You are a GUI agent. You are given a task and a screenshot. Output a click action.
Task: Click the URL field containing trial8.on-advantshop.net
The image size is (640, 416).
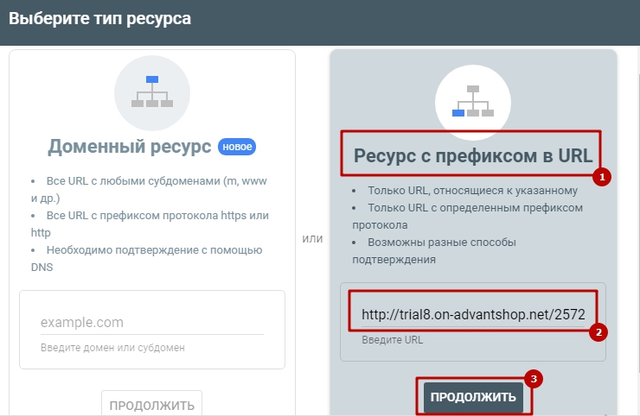(471, 314)
